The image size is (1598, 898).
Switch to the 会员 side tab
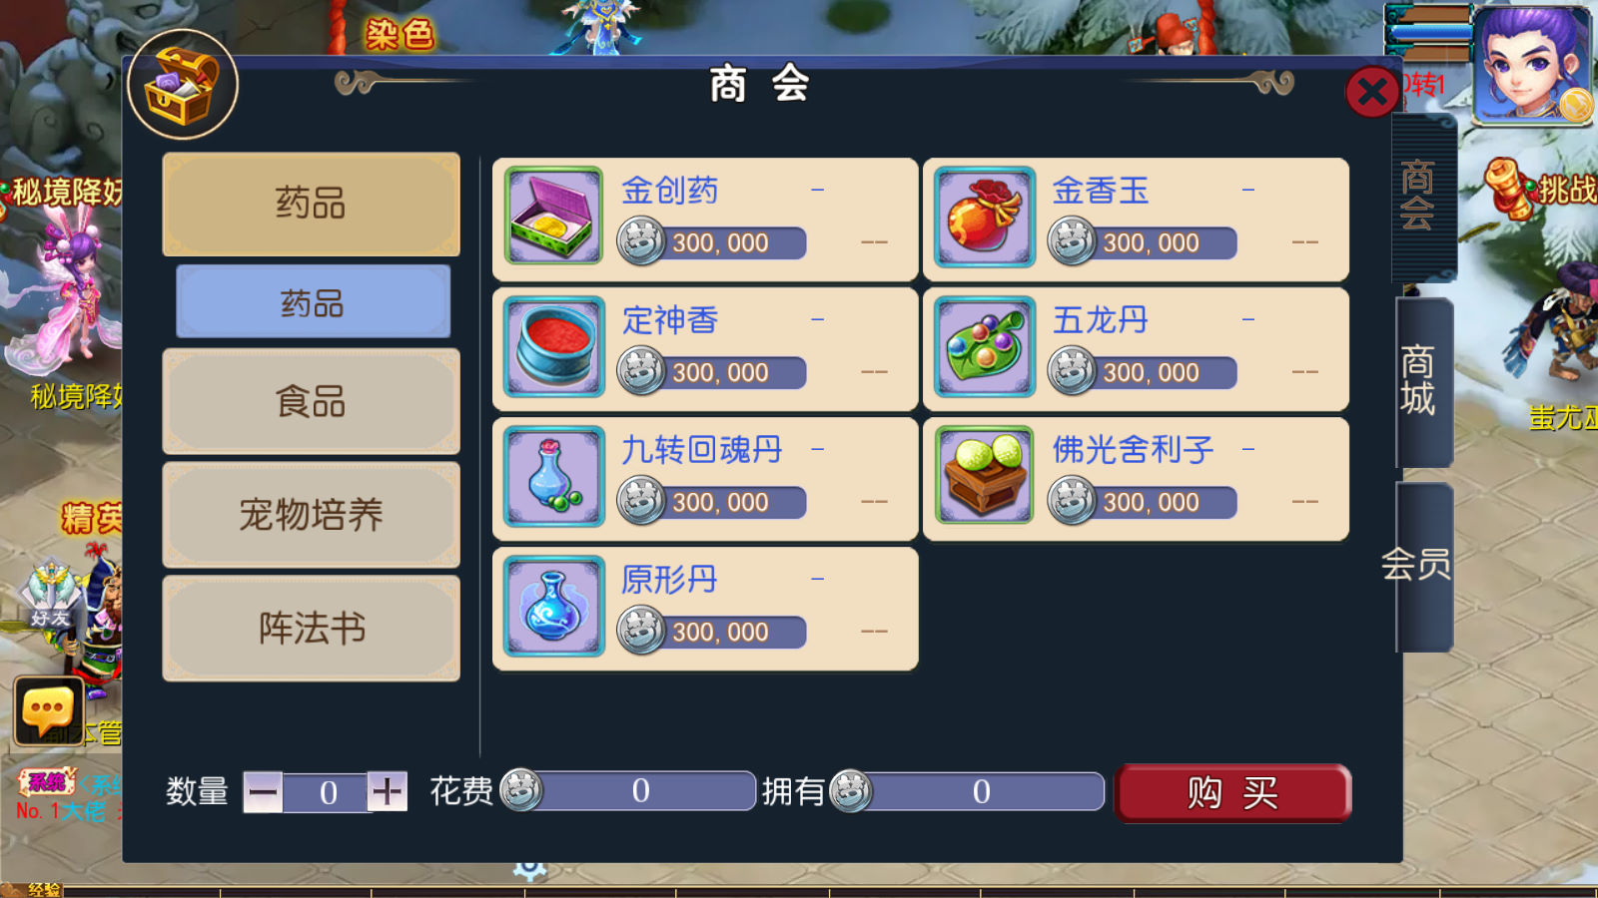click(1419, 566)
